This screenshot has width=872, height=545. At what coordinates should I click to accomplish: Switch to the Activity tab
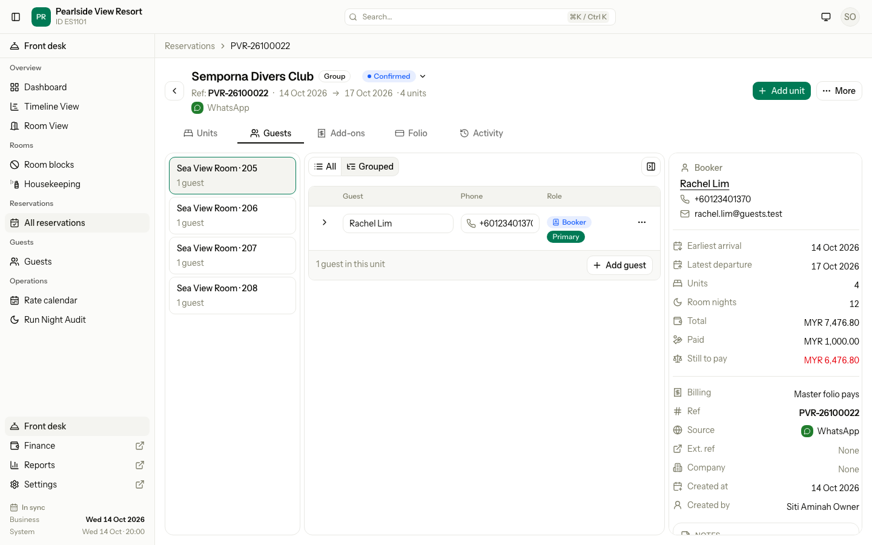pyautogui.click(x=481, y=133)
